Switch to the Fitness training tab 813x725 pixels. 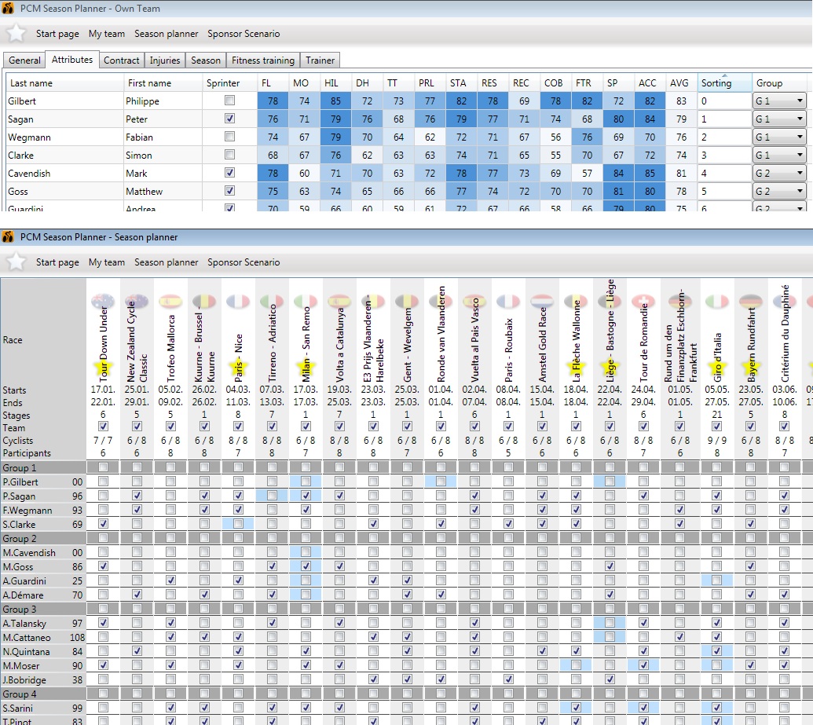[x=263, y=60]
